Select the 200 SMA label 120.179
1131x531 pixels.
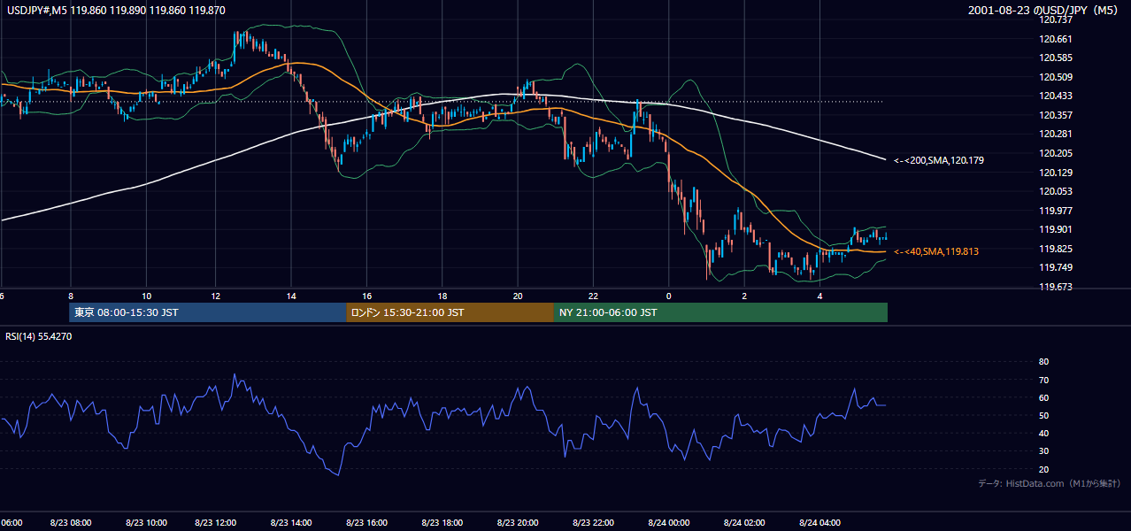939,161
